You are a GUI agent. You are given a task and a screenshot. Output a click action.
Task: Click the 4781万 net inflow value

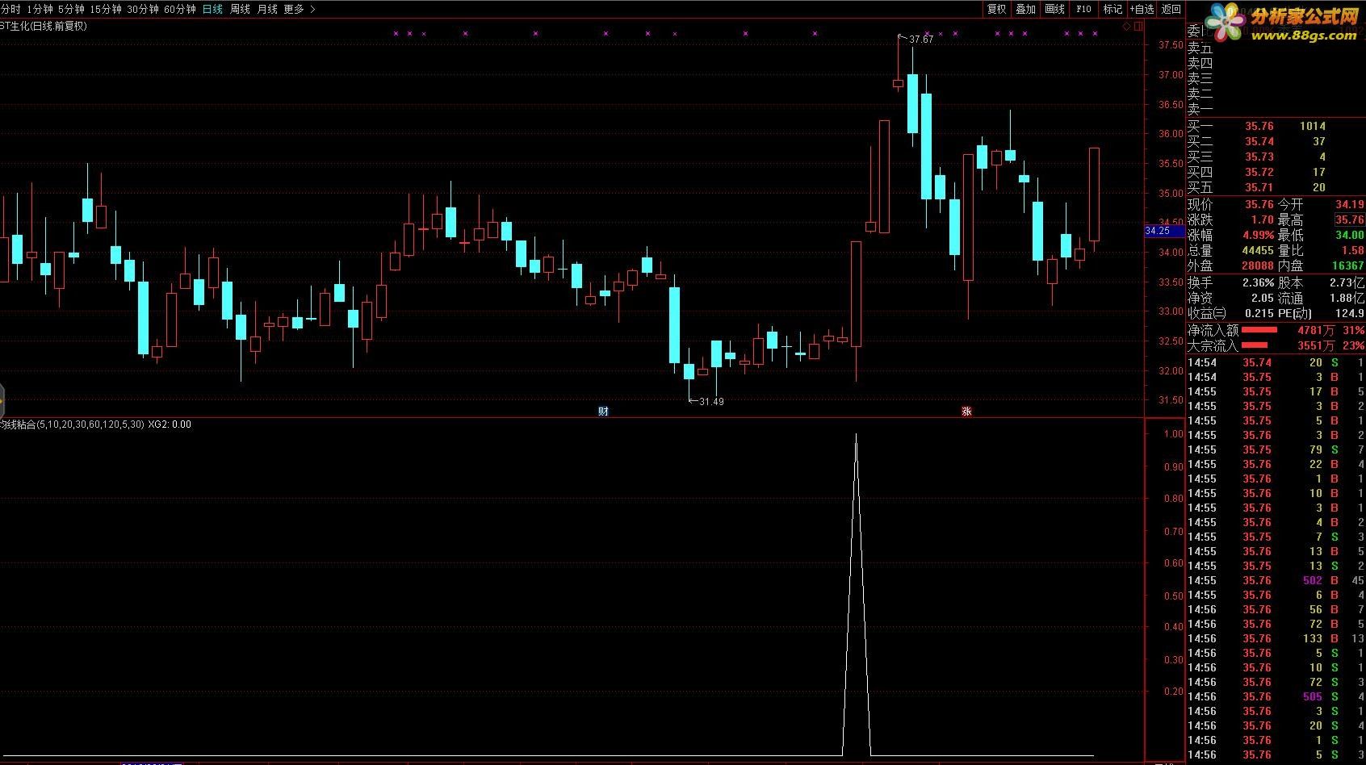click(1316, 330)
